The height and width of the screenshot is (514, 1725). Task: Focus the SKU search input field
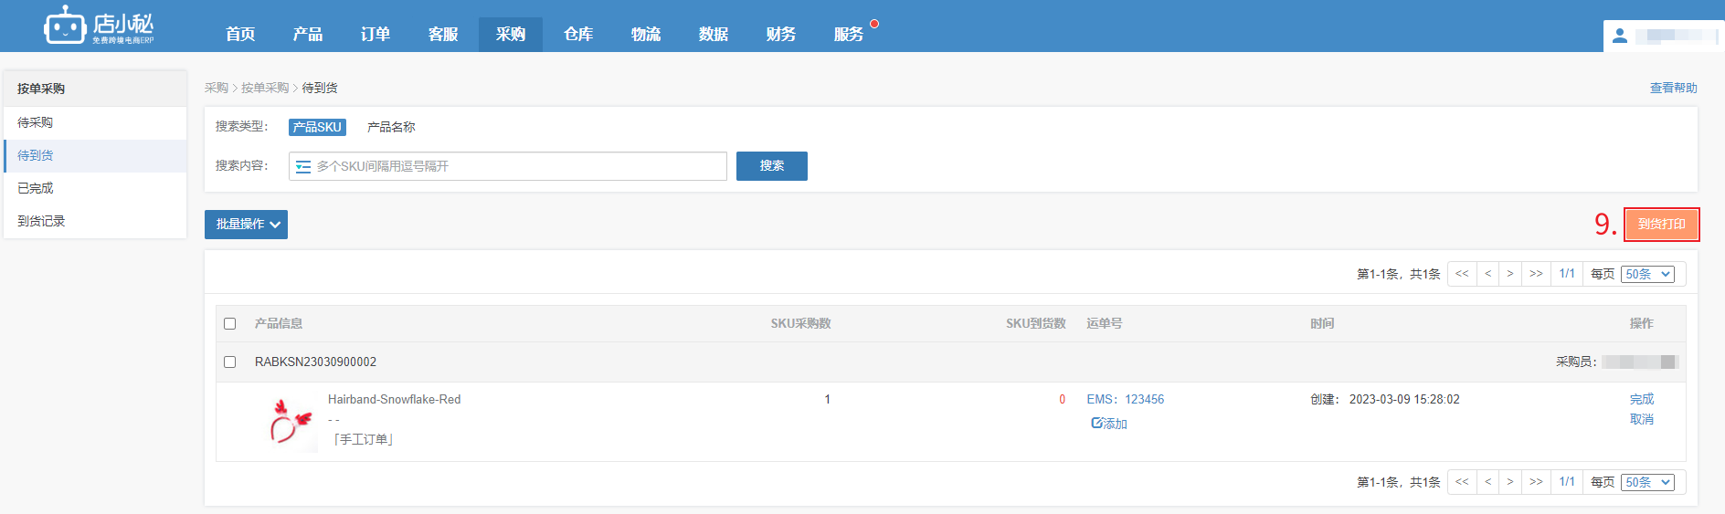click(x=508, y=166)
